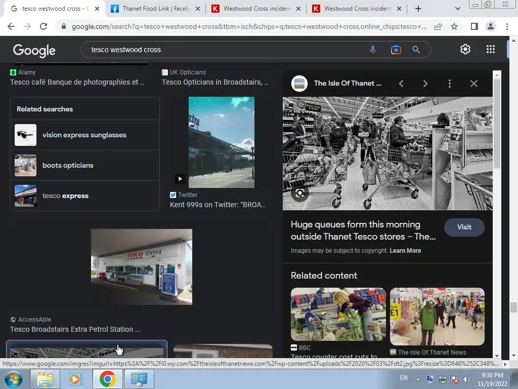
Task: Search related boots opticians
Action: pyautogui.click(x=85, y=166)
